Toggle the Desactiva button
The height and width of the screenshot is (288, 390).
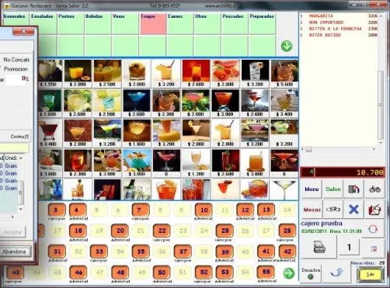[x=311, y=273]
